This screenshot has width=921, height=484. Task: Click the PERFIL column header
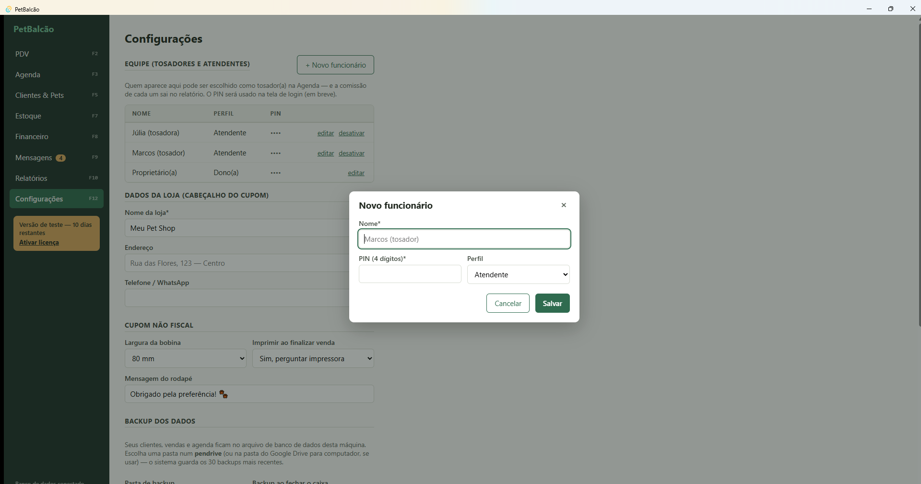224,114
